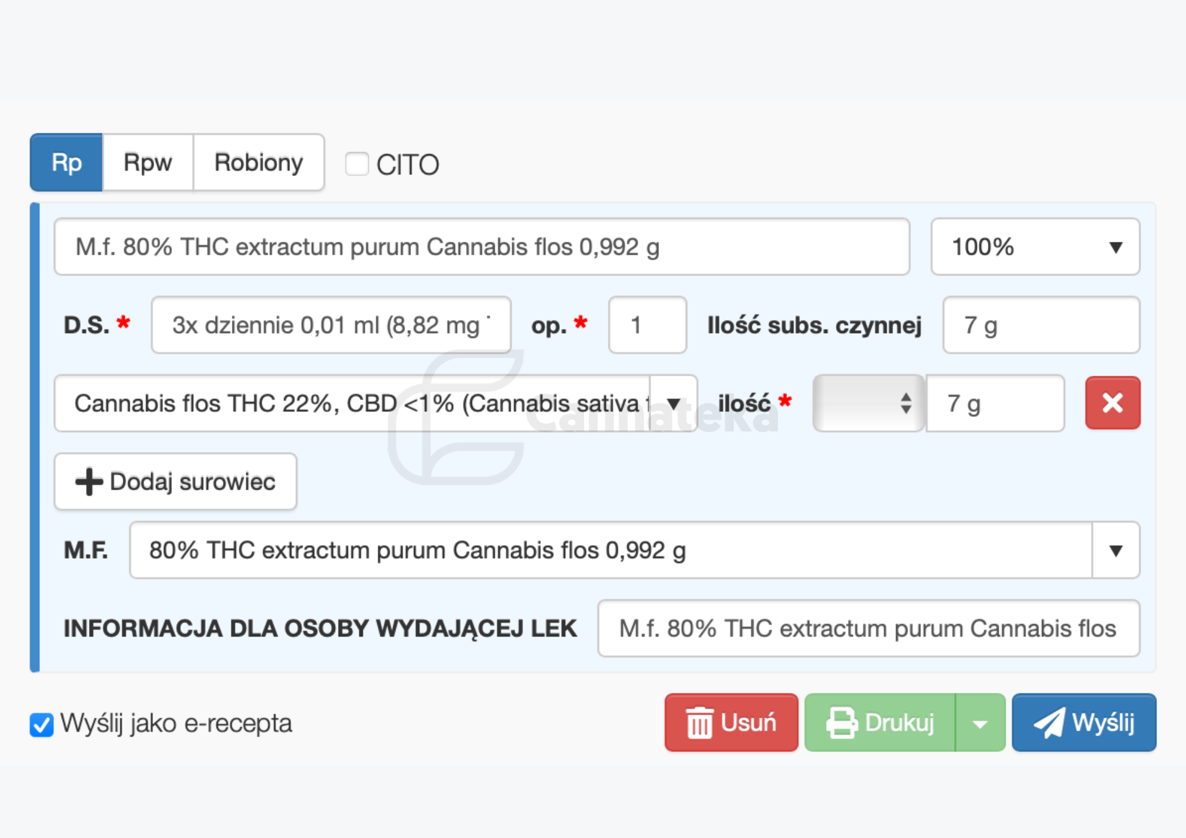Click the paper plane icon on Wyślij
The width and height of the screenshot is (1186, 838).
[x=1048, y=723]
